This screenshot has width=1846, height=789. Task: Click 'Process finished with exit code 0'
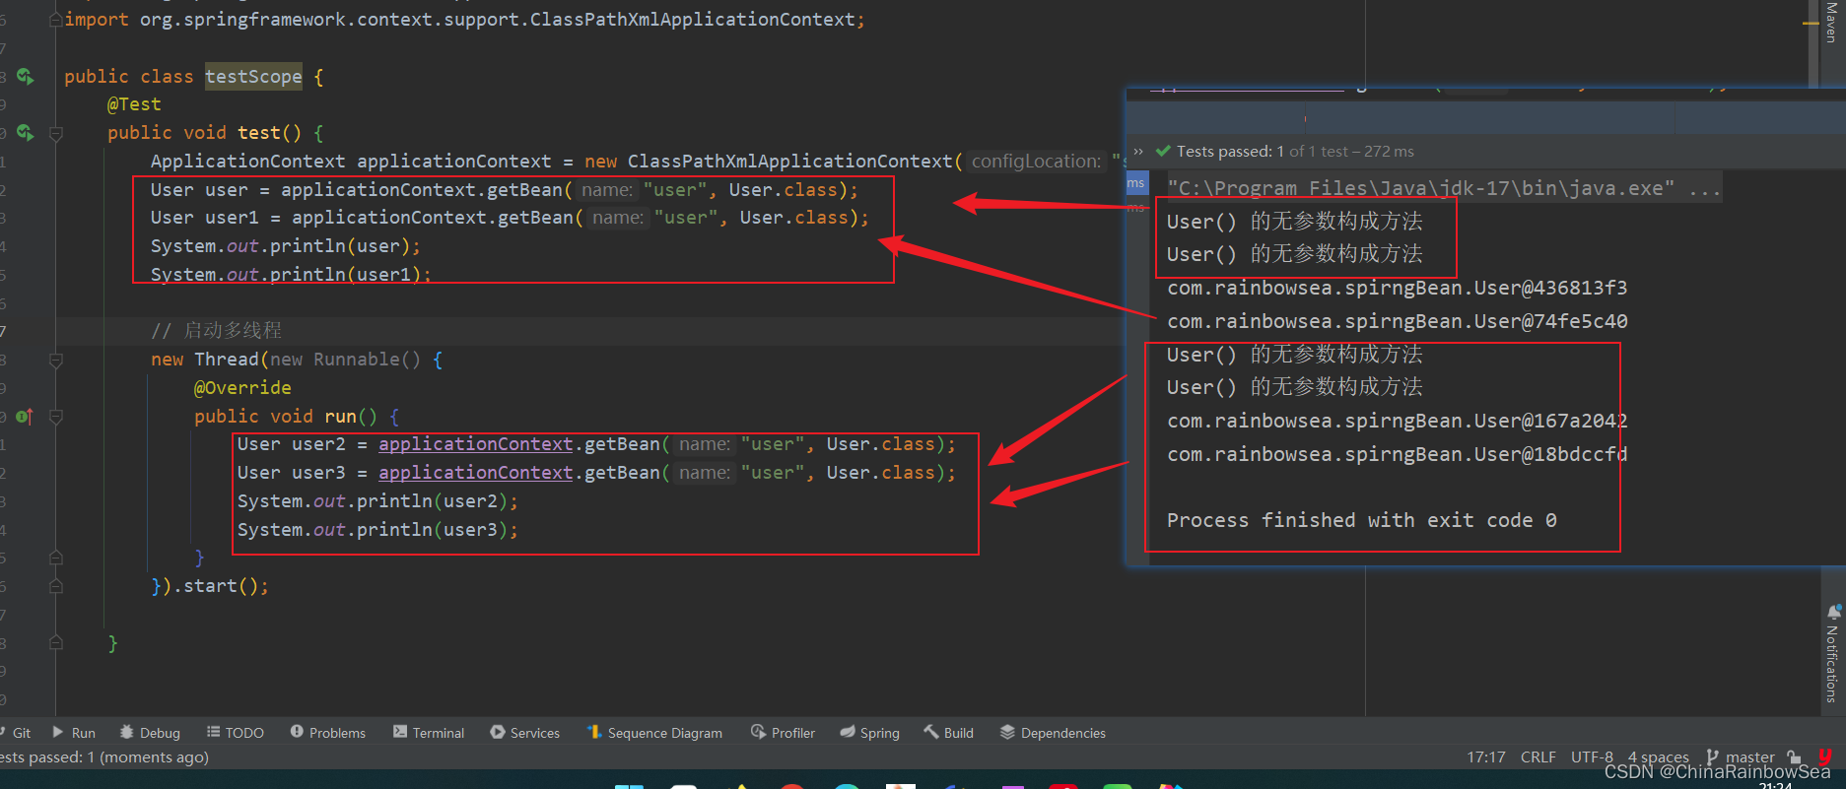click(1362, 520)
